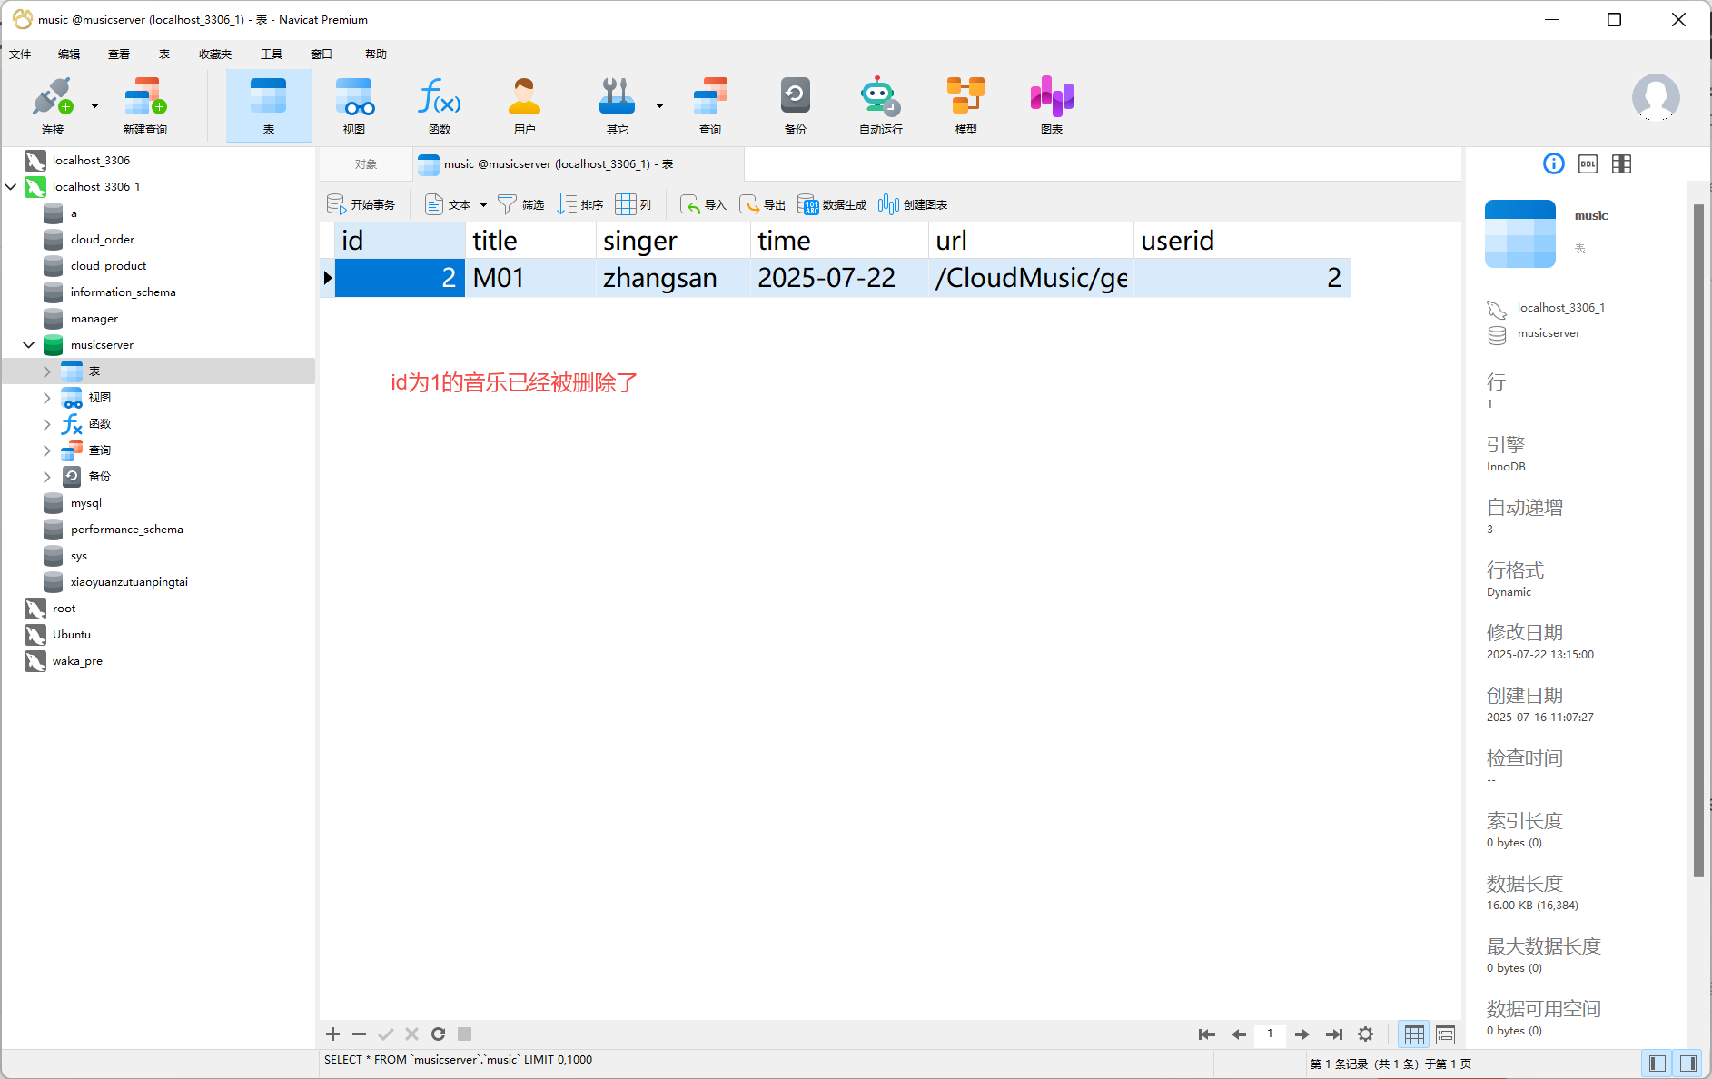Open the split-view panel icon in the sidebar
The height and width of the screenshot is (1079, 1712).
[x=1621, y=163]
